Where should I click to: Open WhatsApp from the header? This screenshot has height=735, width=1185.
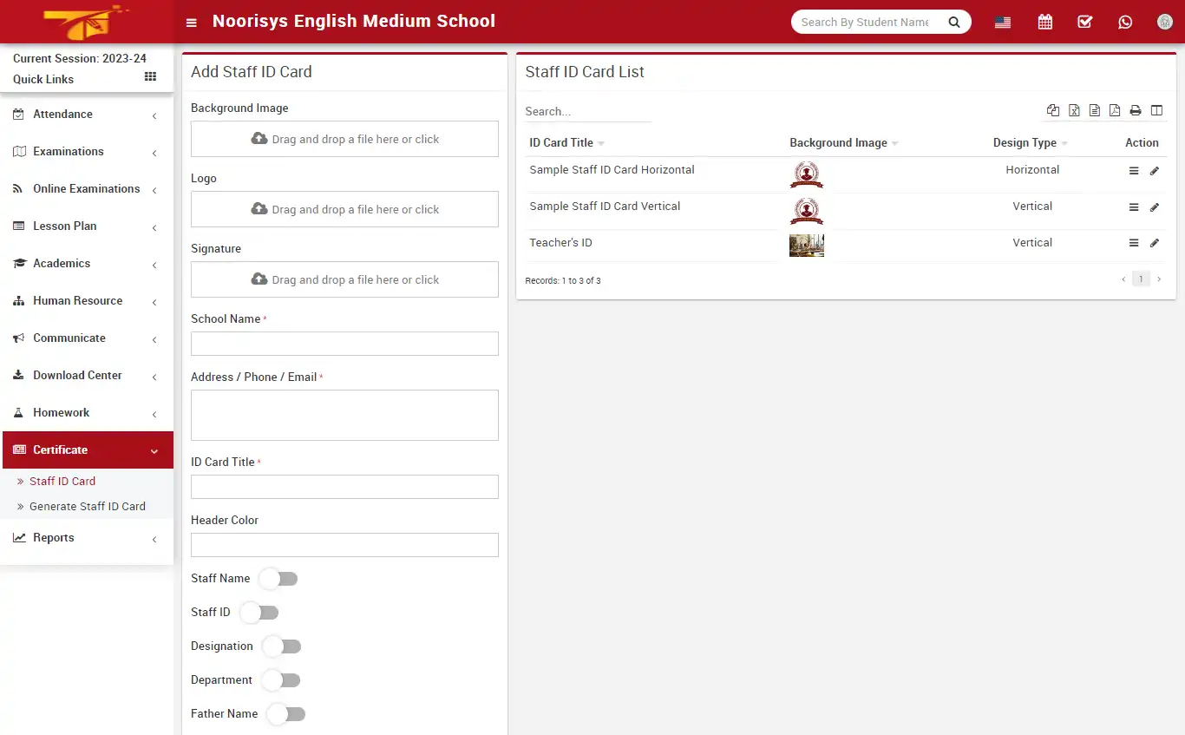click(1125, 22)
